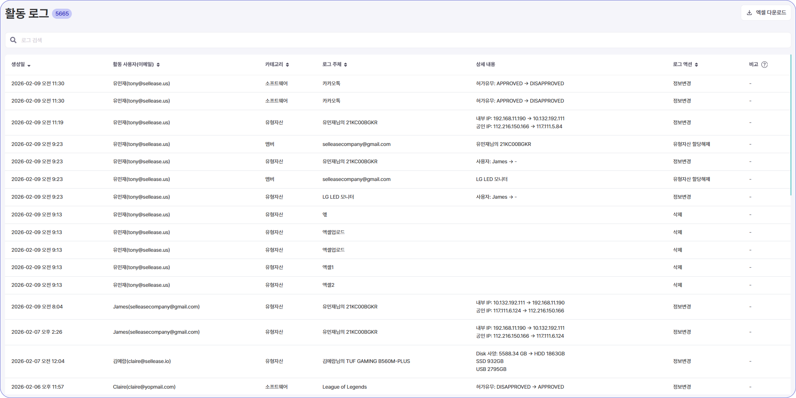
Task: Click the search magnifier icon
Action: coord(13,40)
